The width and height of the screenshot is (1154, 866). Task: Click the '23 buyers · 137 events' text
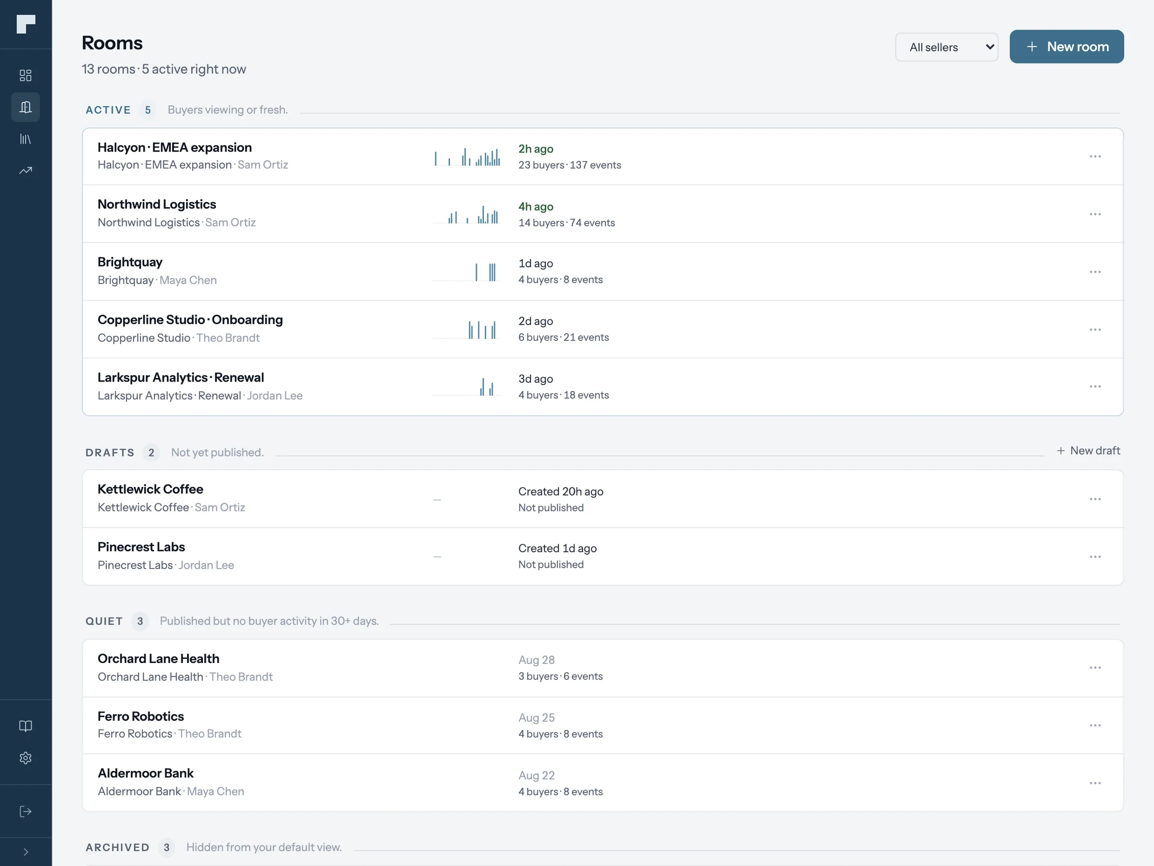click(570, 165)
